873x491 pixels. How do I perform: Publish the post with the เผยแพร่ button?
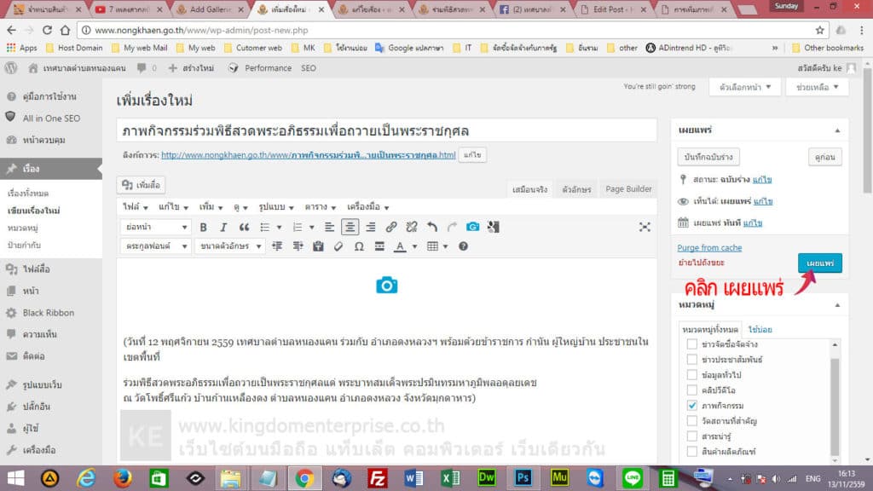(819, 264)
